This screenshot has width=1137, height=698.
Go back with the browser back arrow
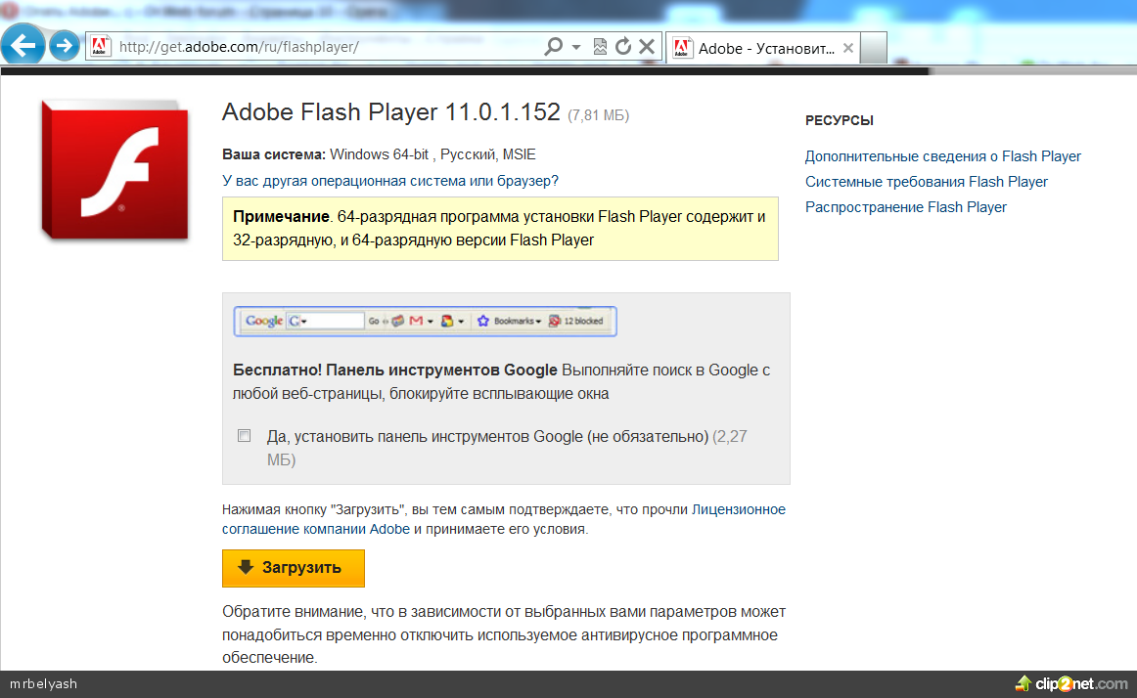tap(23, 46)
